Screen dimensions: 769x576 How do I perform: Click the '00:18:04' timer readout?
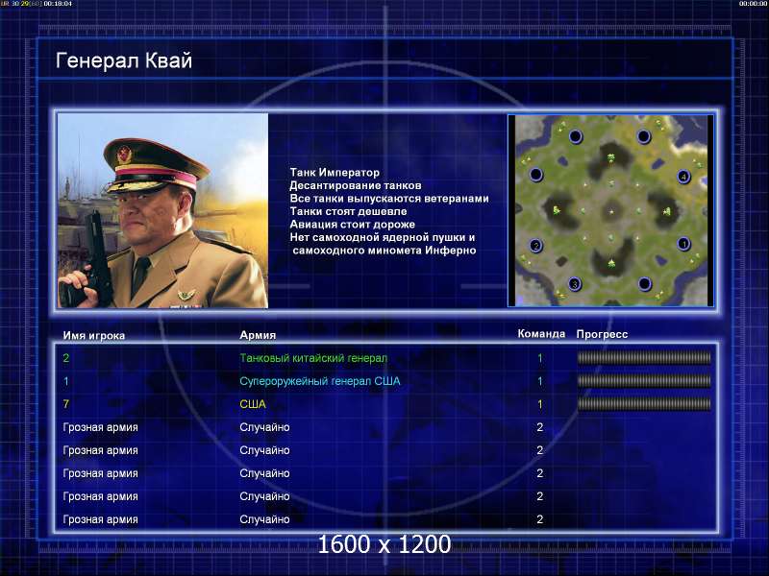point(58,4)
